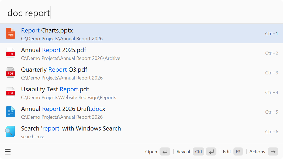Click the Ctrl key badge next to Reveal
The width and height of the screenshot is (283, 159).
198,152
